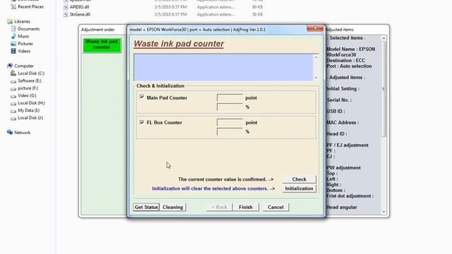Image resolution: width=452 pixels, height=254 pixels.
Task: Toggle the FL Box Counter checkbox
Action: click(142, 122)
